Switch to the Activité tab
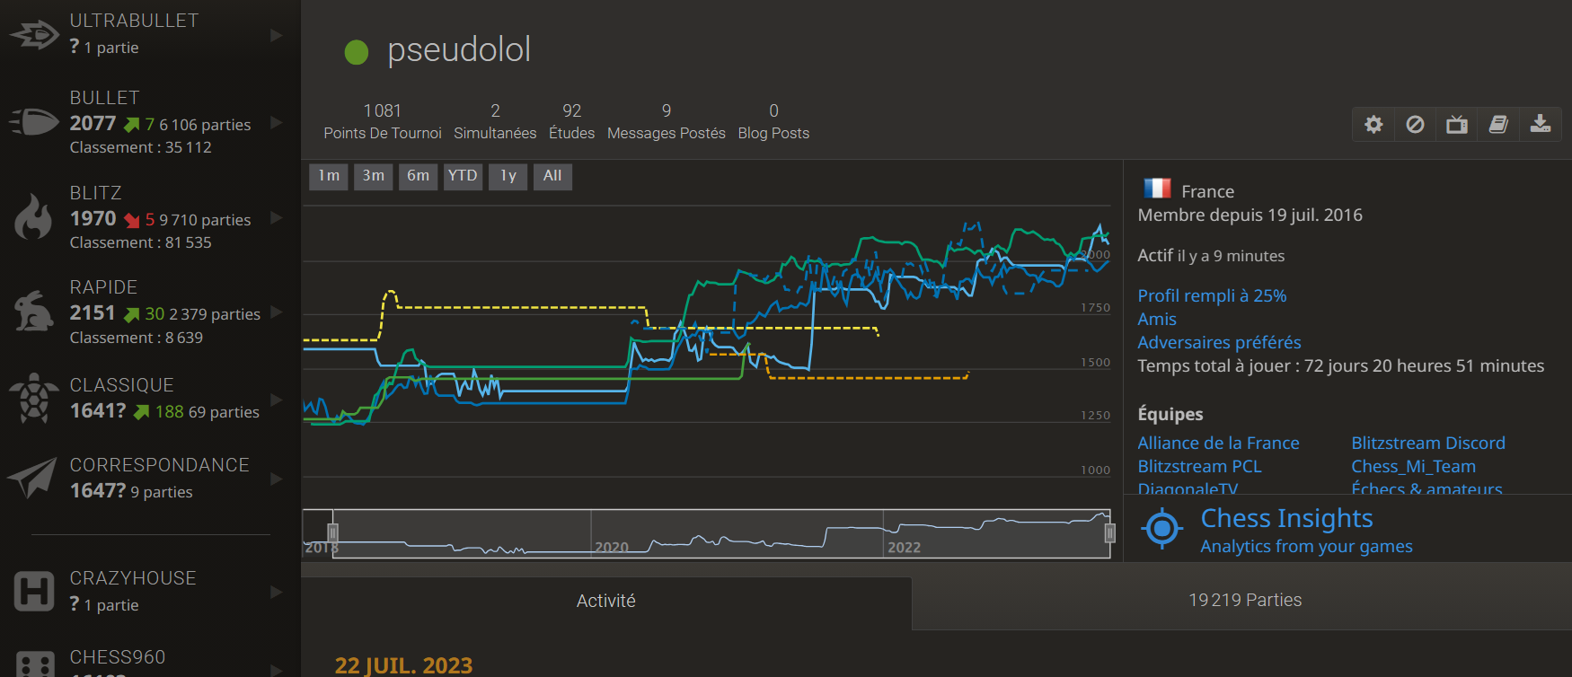1572x677 pixels. coord(606,602)
